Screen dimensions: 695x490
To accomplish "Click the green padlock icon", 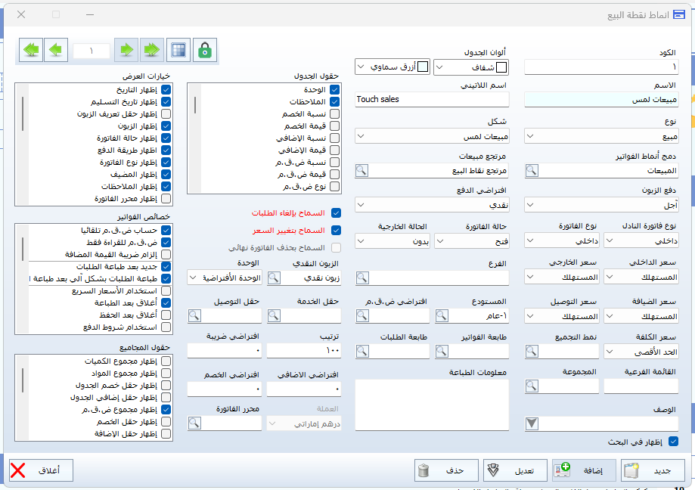I will pyautogui.click(x=204, y=50).
